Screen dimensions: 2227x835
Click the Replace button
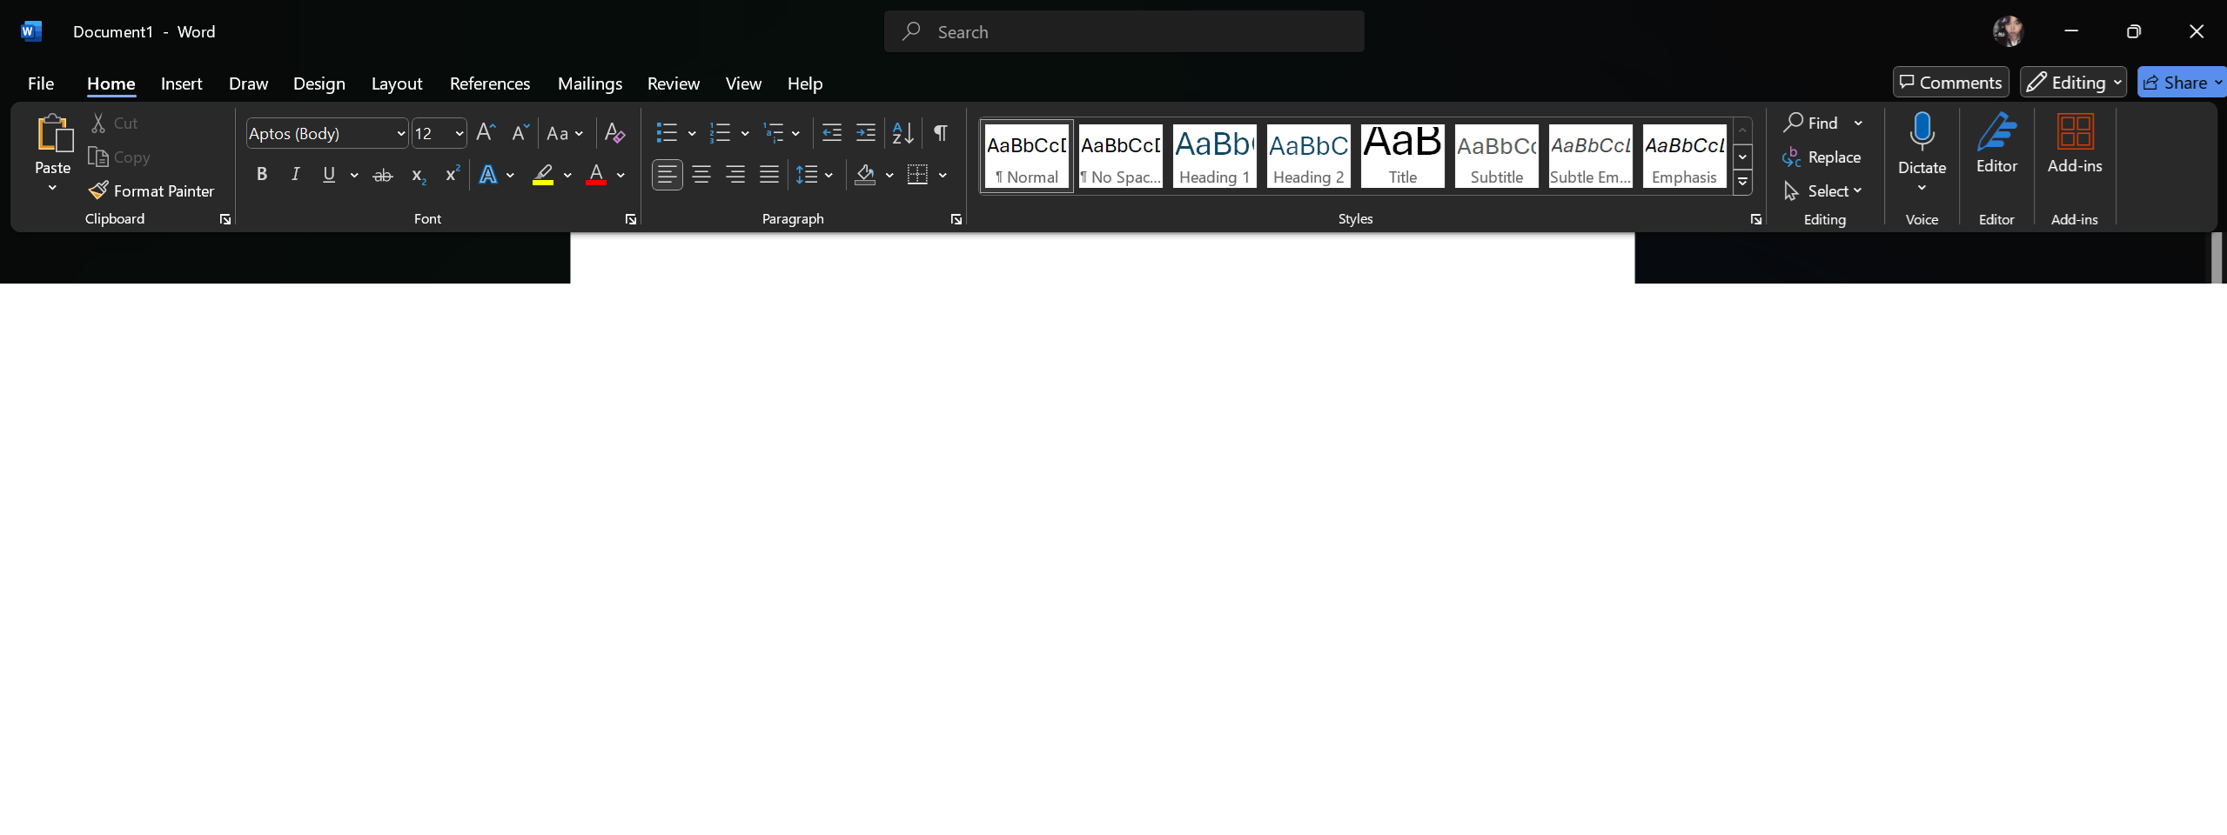coord(1823,157)
